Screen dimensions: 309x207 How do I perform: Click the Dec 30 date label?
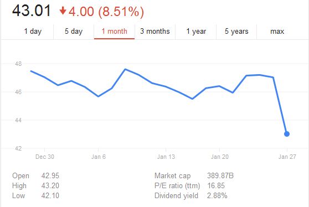click(x=44, y=157)
